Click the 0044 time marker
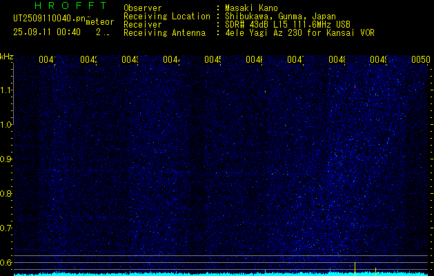434x276 pixels. coord(171,60)
